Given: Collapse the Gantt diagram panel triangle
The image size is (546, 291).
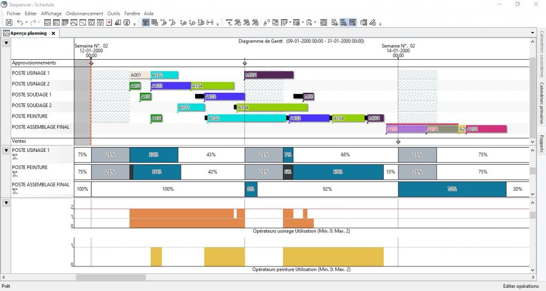Looking at the screenshot, I should [x=6, y=44].
